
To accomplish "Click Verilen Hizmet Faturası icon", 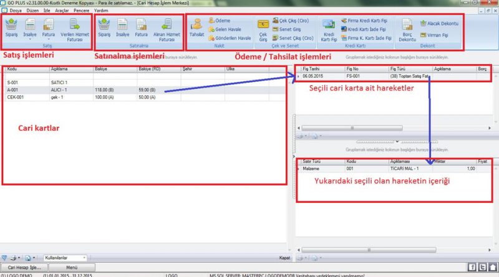I will coord(74,29).
